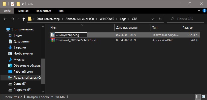The height and width of the screenshot is (100, 207).
Task: Click the Поиск: CBS search field
Action: 186,19
